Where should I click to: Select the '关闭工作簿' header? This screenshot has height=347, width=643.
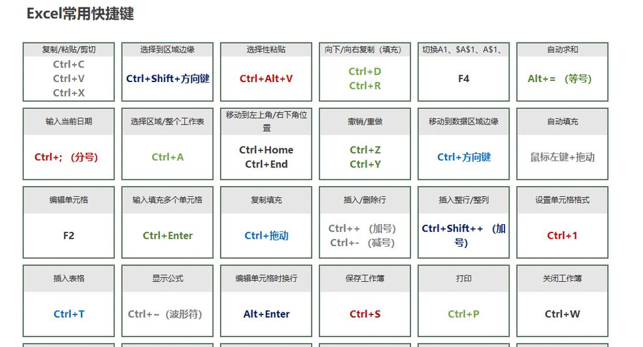pyautogui.click(x=562, y=279)
